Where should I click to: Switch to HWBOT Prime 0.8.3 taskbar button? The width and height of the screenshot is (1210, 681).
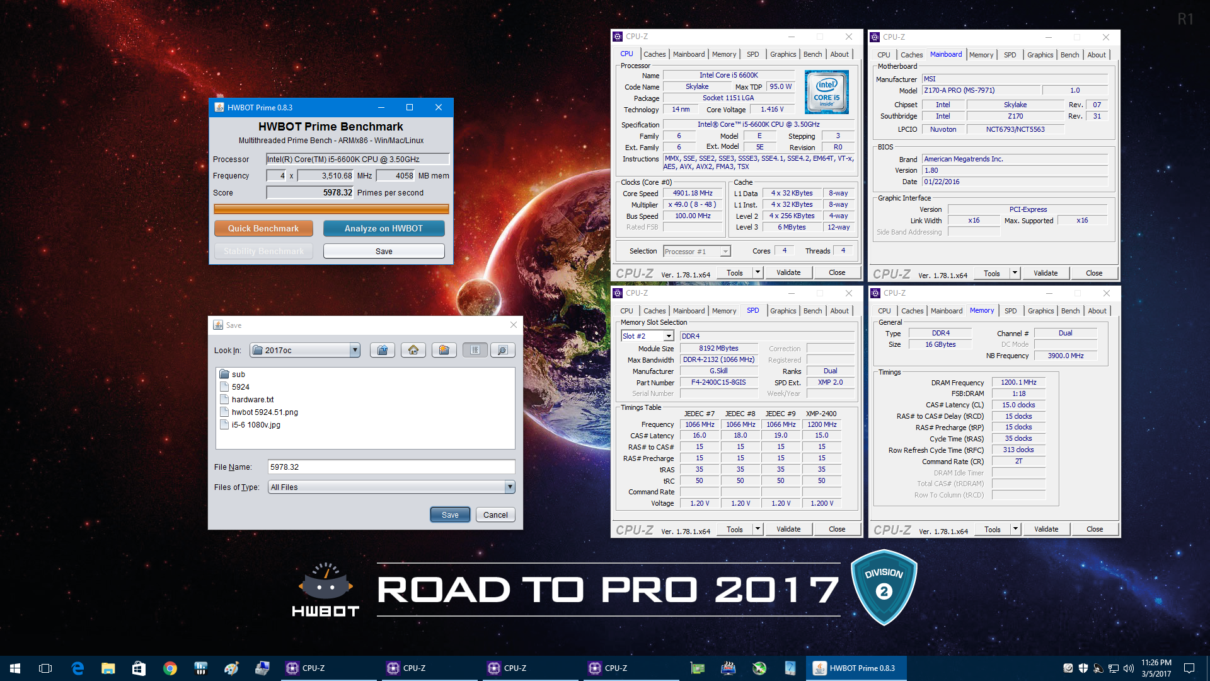856,668
